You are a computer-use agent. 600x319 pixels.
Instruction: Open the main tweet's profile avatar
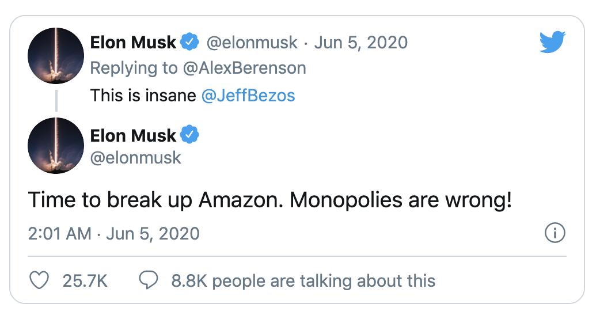point(56,146)
